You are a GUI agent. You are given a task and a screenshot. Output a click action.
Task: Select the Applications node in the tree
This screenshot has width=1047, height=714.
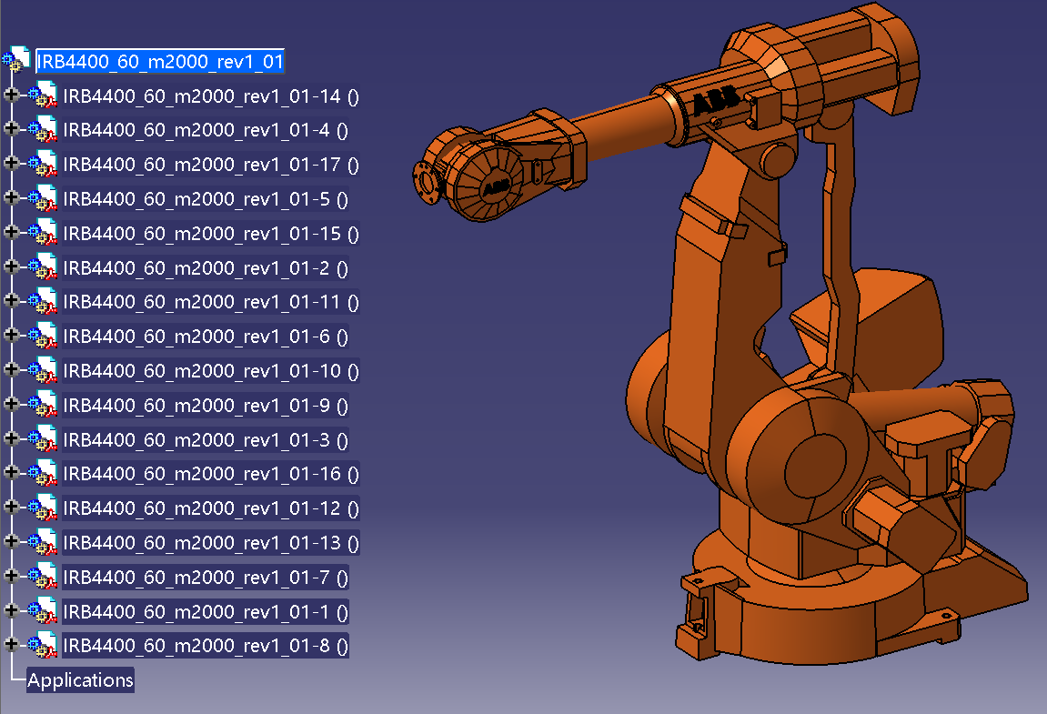pyautogui.click(x=80, y=680)
